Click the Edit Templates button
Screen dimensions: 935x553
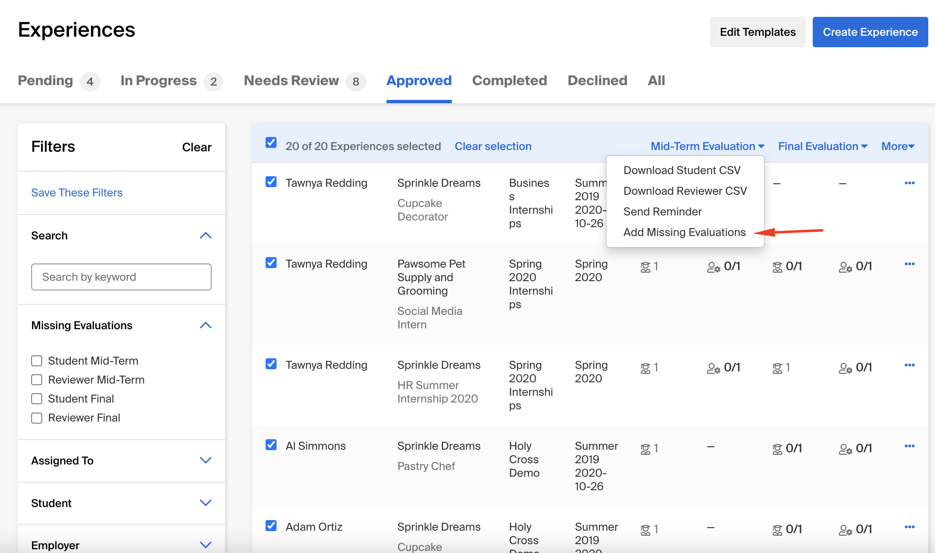(x=758, y=32)
